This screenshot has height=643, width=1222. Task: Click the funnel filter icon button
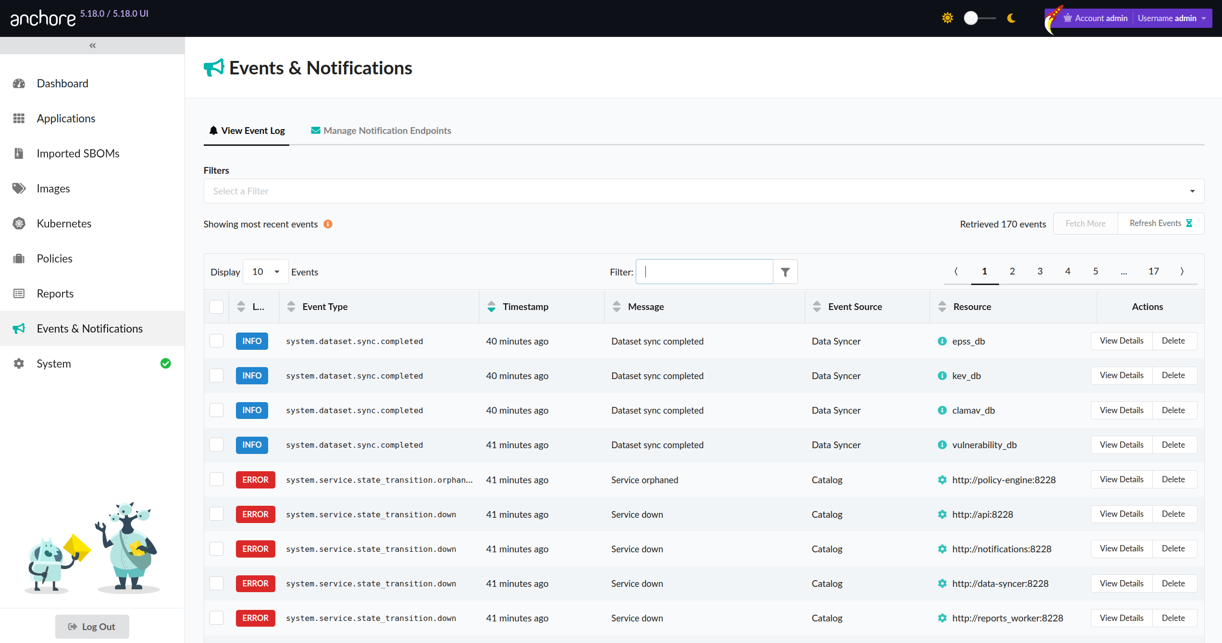[785, 272]
